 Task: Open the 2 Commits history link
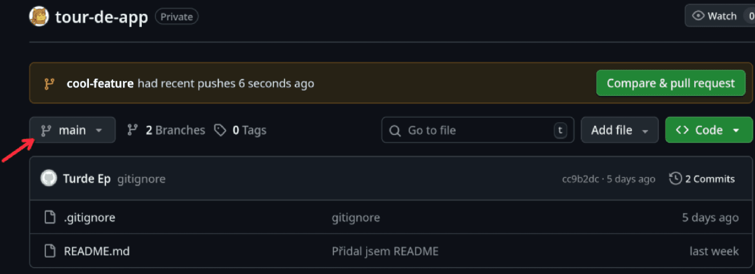(709, 179)
